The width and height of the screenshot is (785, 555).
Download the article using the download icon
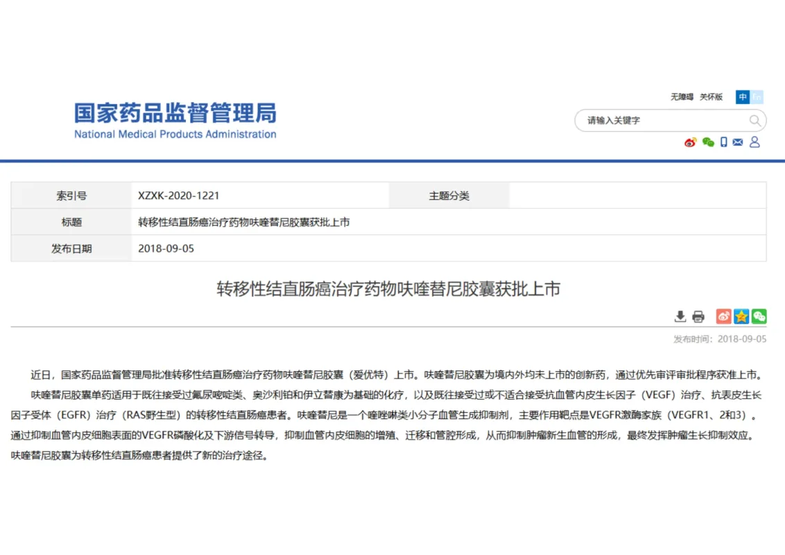pos(680,317)
